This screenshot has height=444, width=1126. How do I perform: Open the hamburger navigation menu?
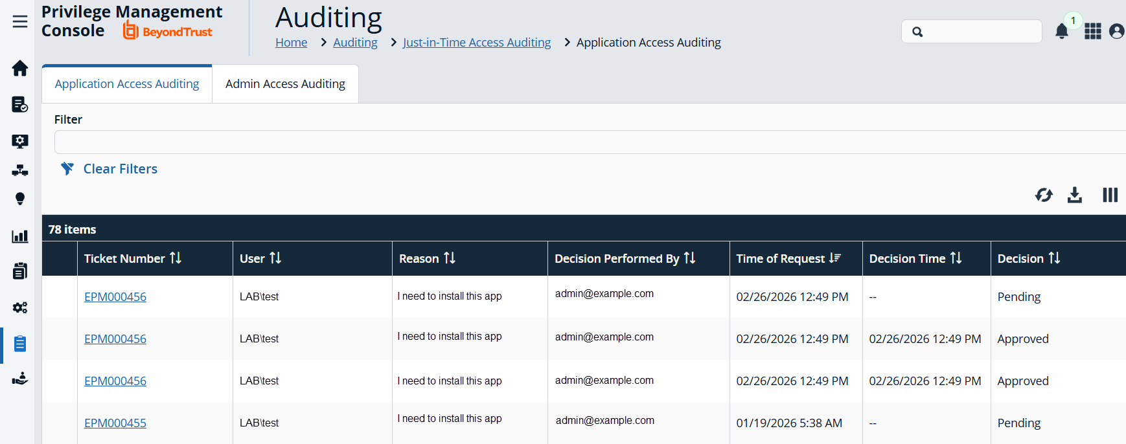tap(20, 21)
